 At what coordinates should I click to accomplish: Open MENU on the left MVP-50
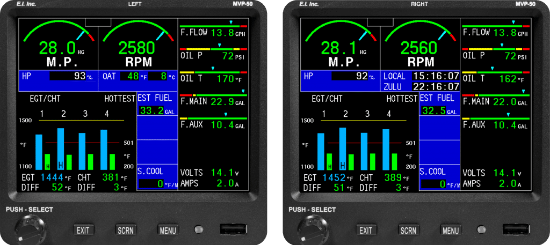[168, 231]
